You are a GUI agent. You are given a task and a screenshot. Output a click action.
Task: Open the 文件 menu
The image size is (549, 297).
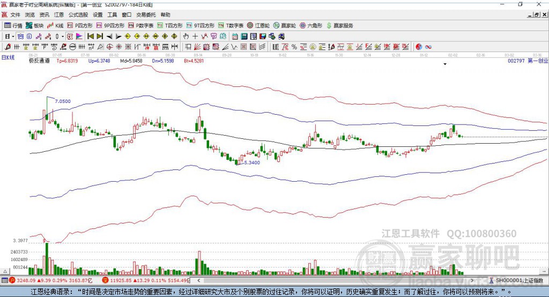16,14
